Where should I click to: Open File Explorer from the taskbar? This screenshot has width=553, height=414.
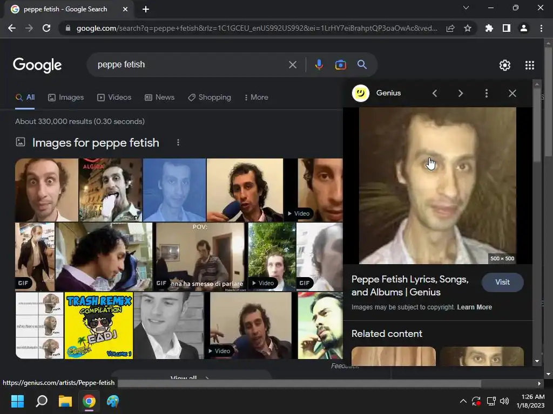click(65, 401)
